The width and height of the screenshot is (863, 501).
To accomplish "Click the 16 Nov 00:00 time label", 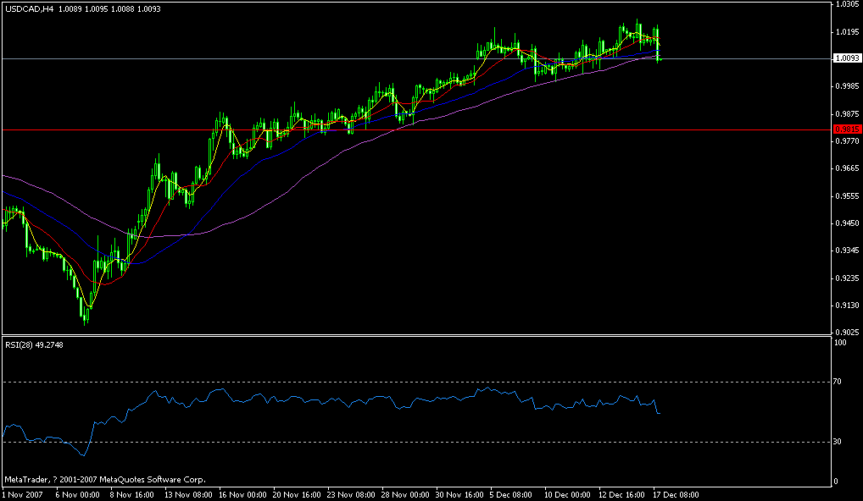I will (243, 494).
